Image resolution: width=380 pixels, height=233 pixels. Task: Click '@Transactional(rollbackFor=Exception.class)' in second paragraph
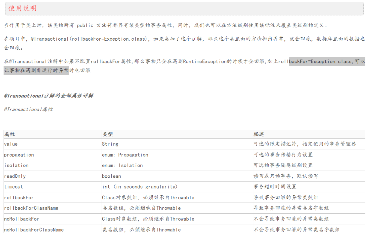click(x=89, y=39)
